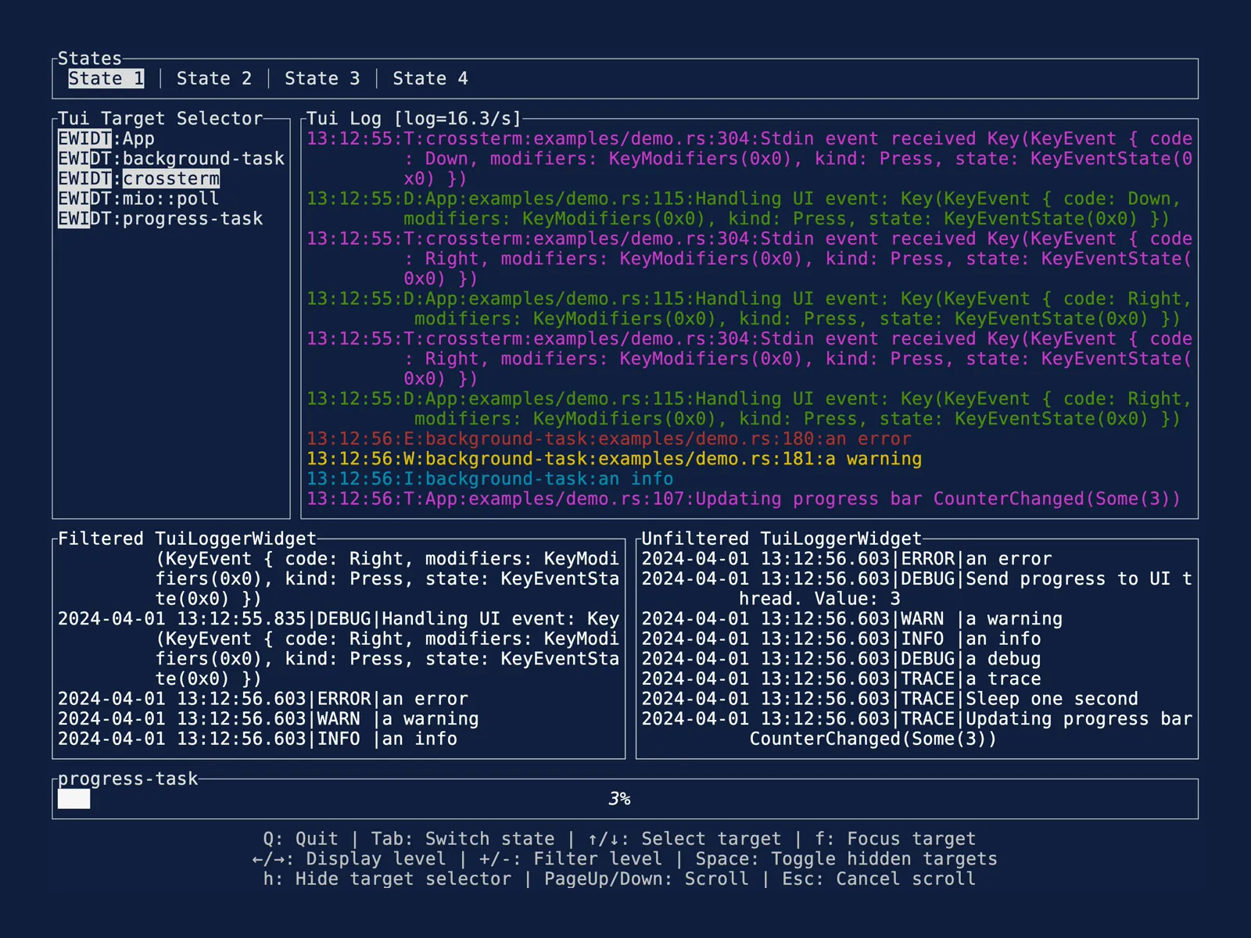Screen dimensions: 1251x938
Task: Select progress-task in the Target Selector
Action: click(x=192, y=219)
